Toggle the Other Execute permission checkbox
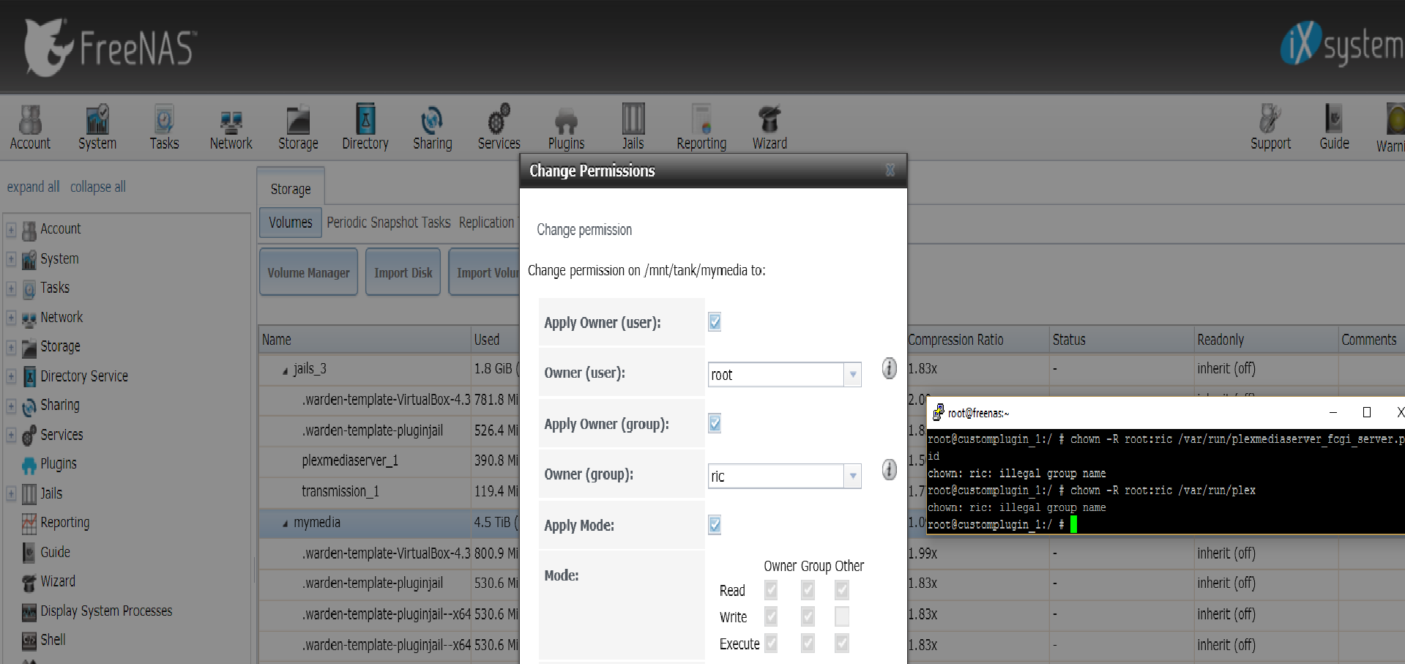Screen dimensions: 1405x664 842,644
